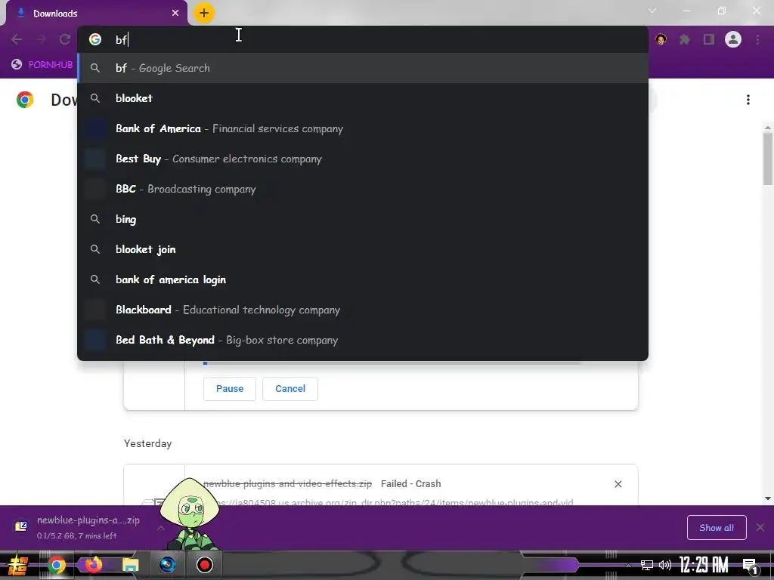Open the extensions puzzle icon
The image size is (774, 580).
(685, 39)
